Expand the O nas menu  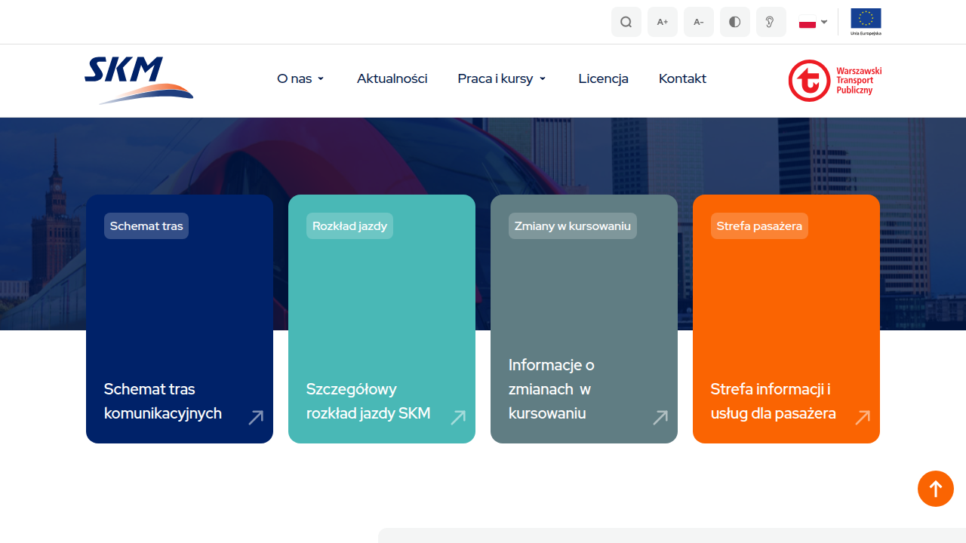(x=300, y=78)
